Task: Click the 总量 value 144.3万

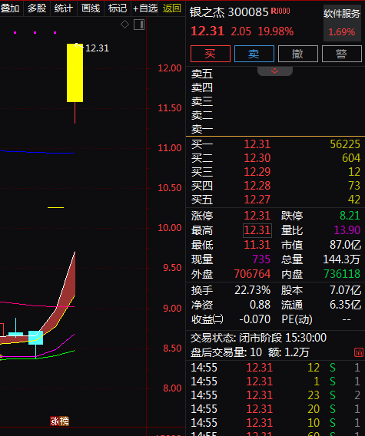Action: pos(342,259)
